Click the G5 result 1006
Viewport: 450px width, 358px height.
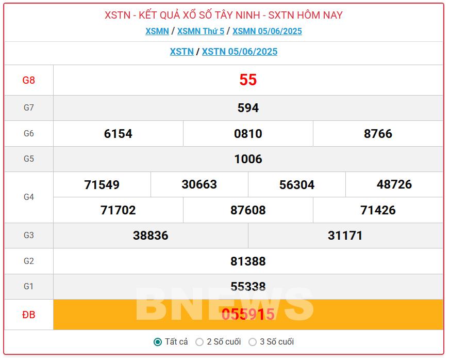[x=248, y=159]
